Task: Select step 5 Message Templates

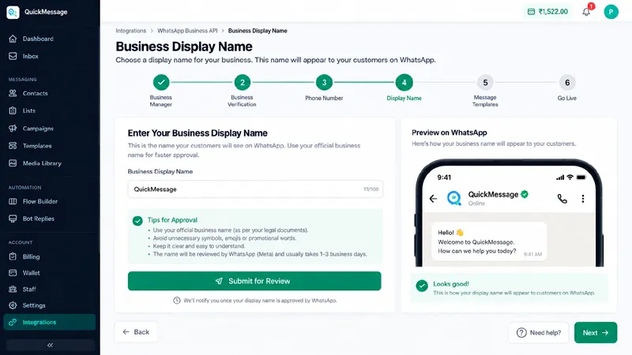Action: (485, 83)
